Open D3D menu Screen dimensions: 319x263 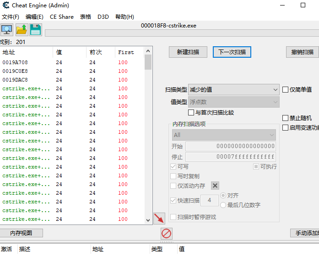(103, 16)
